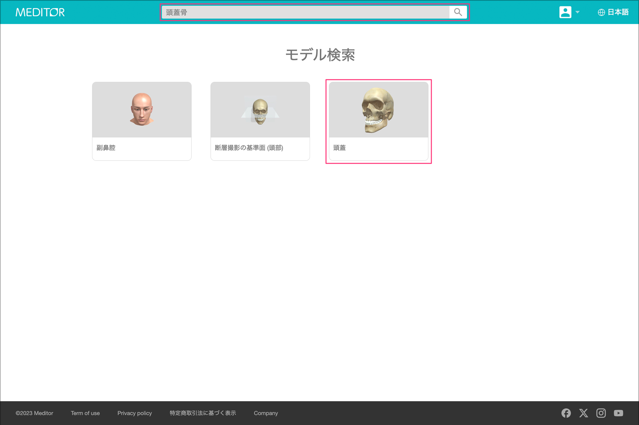Screen dimensions: 639x425
Task: Open the 日本語 language selector
Action: point(618,12)
